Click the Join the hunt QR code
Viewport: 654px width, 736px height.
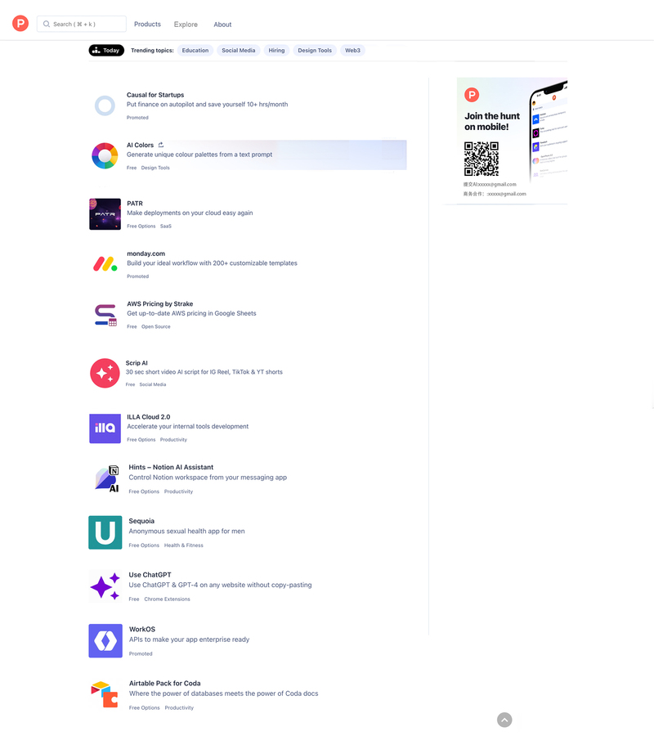coord(482,159)
